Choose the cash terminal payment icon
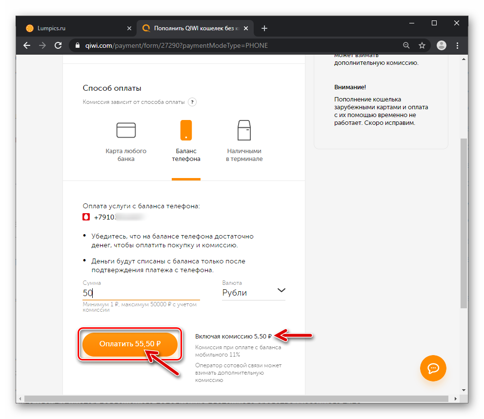 [x=244, y=130]
